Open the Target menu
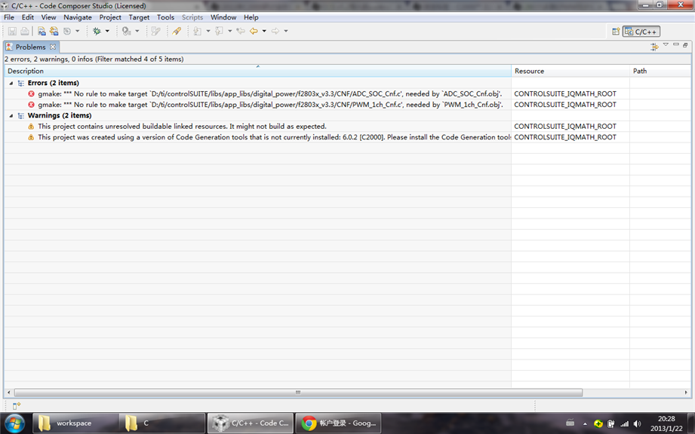 (139, 17)
